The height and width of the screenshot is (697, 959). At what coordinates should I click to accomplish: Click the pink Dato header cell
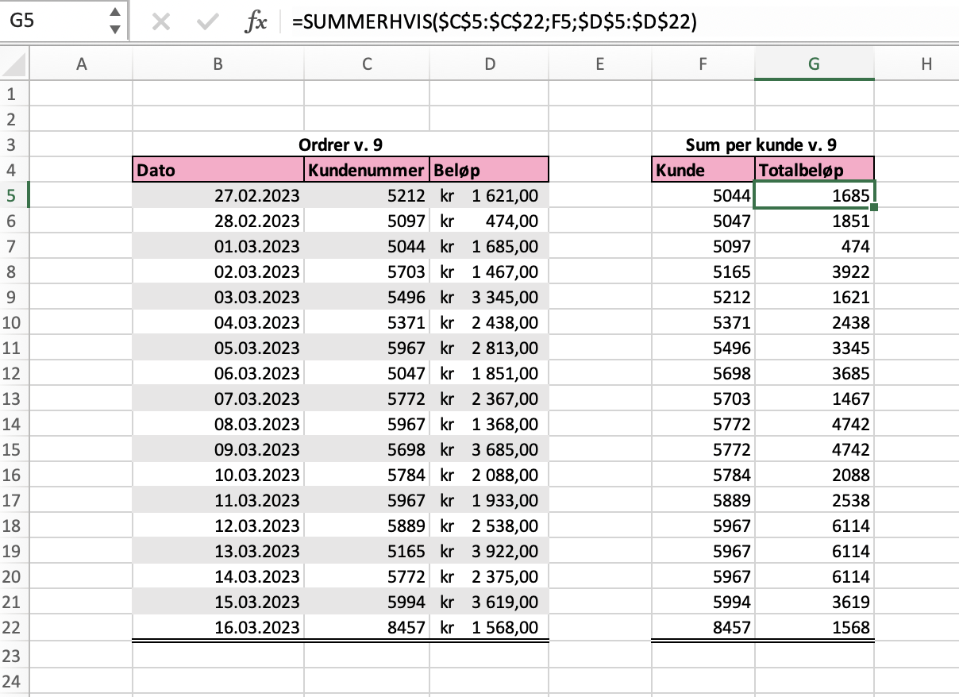[x=218, y=170]
